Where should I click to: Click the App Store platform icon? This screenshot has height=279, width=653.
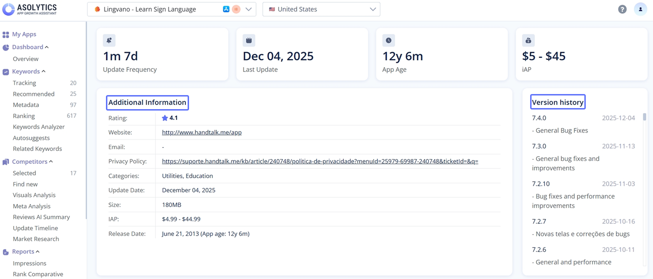[x=226, y=9]
